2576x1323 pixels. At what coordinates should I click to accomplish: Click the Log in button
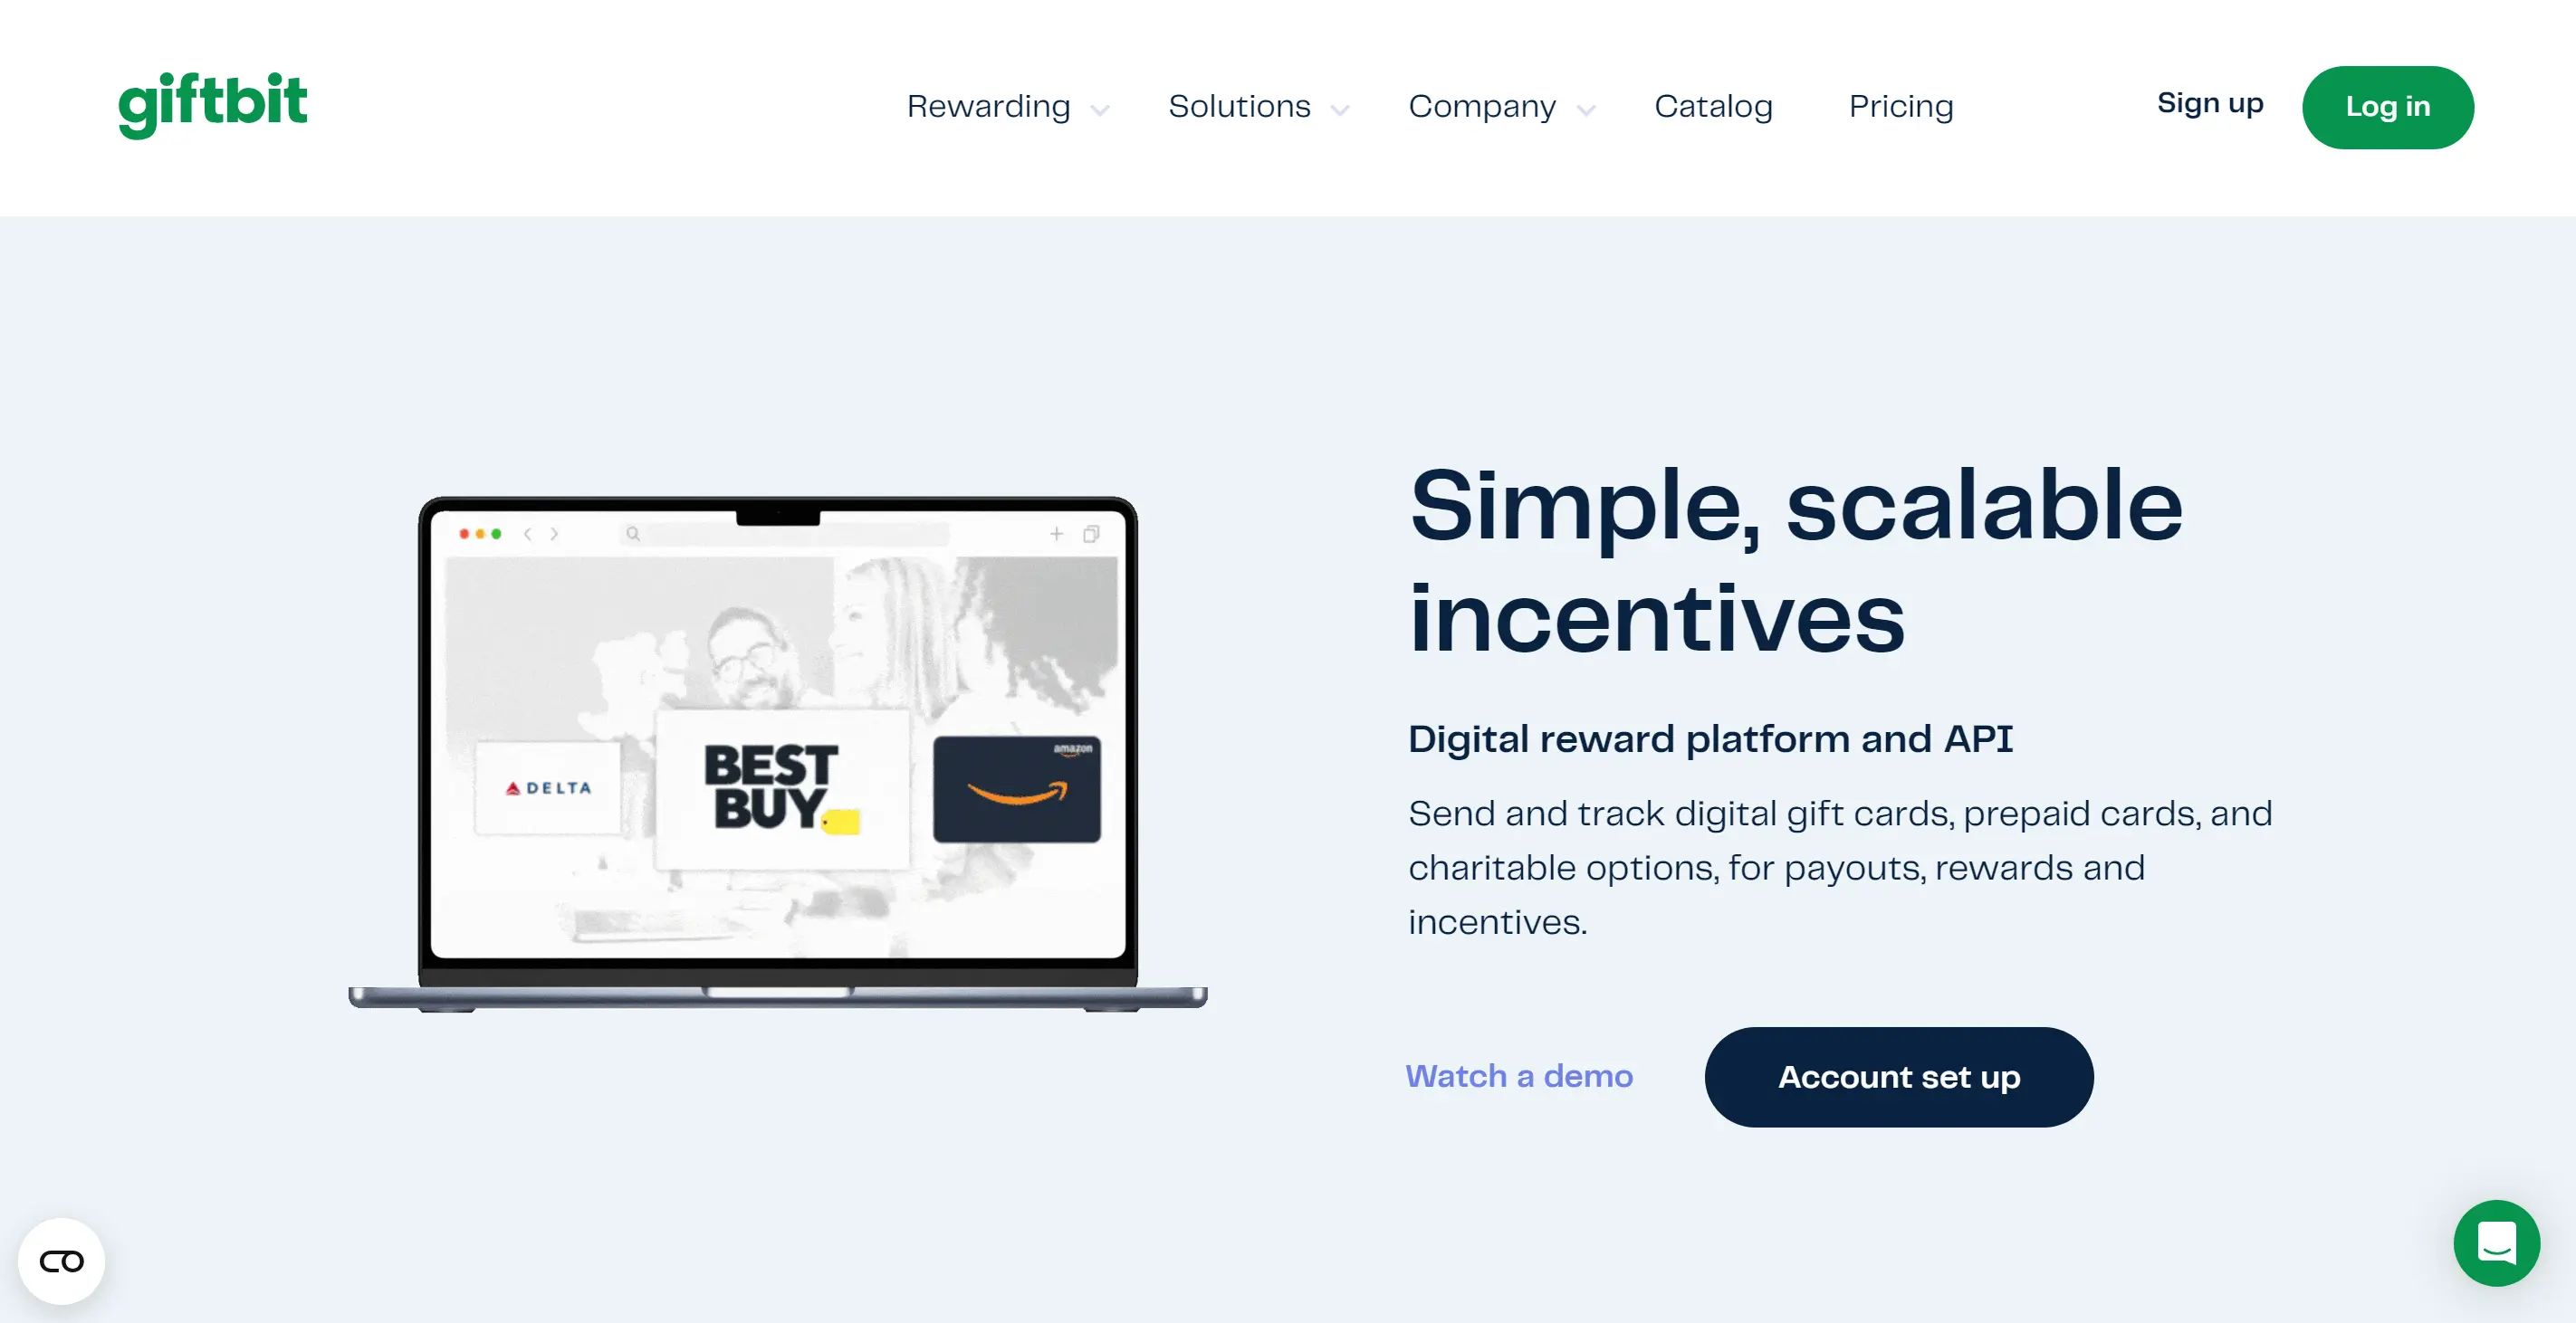coord(2387,106)
